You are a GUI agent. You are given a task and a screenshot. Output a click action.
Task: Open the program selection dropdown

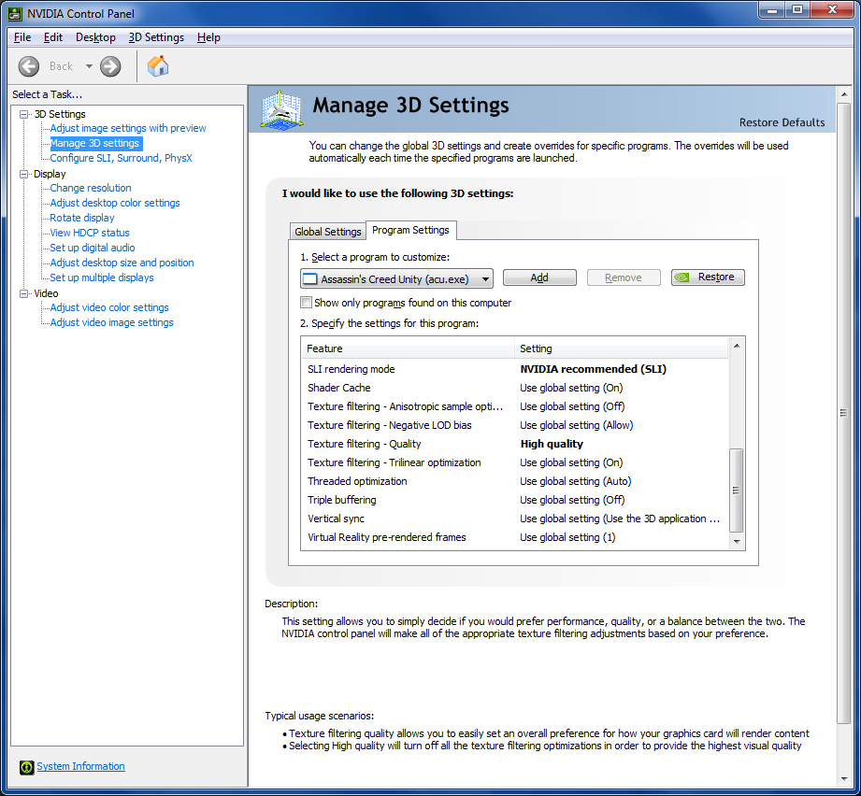[x=396, y=278]
